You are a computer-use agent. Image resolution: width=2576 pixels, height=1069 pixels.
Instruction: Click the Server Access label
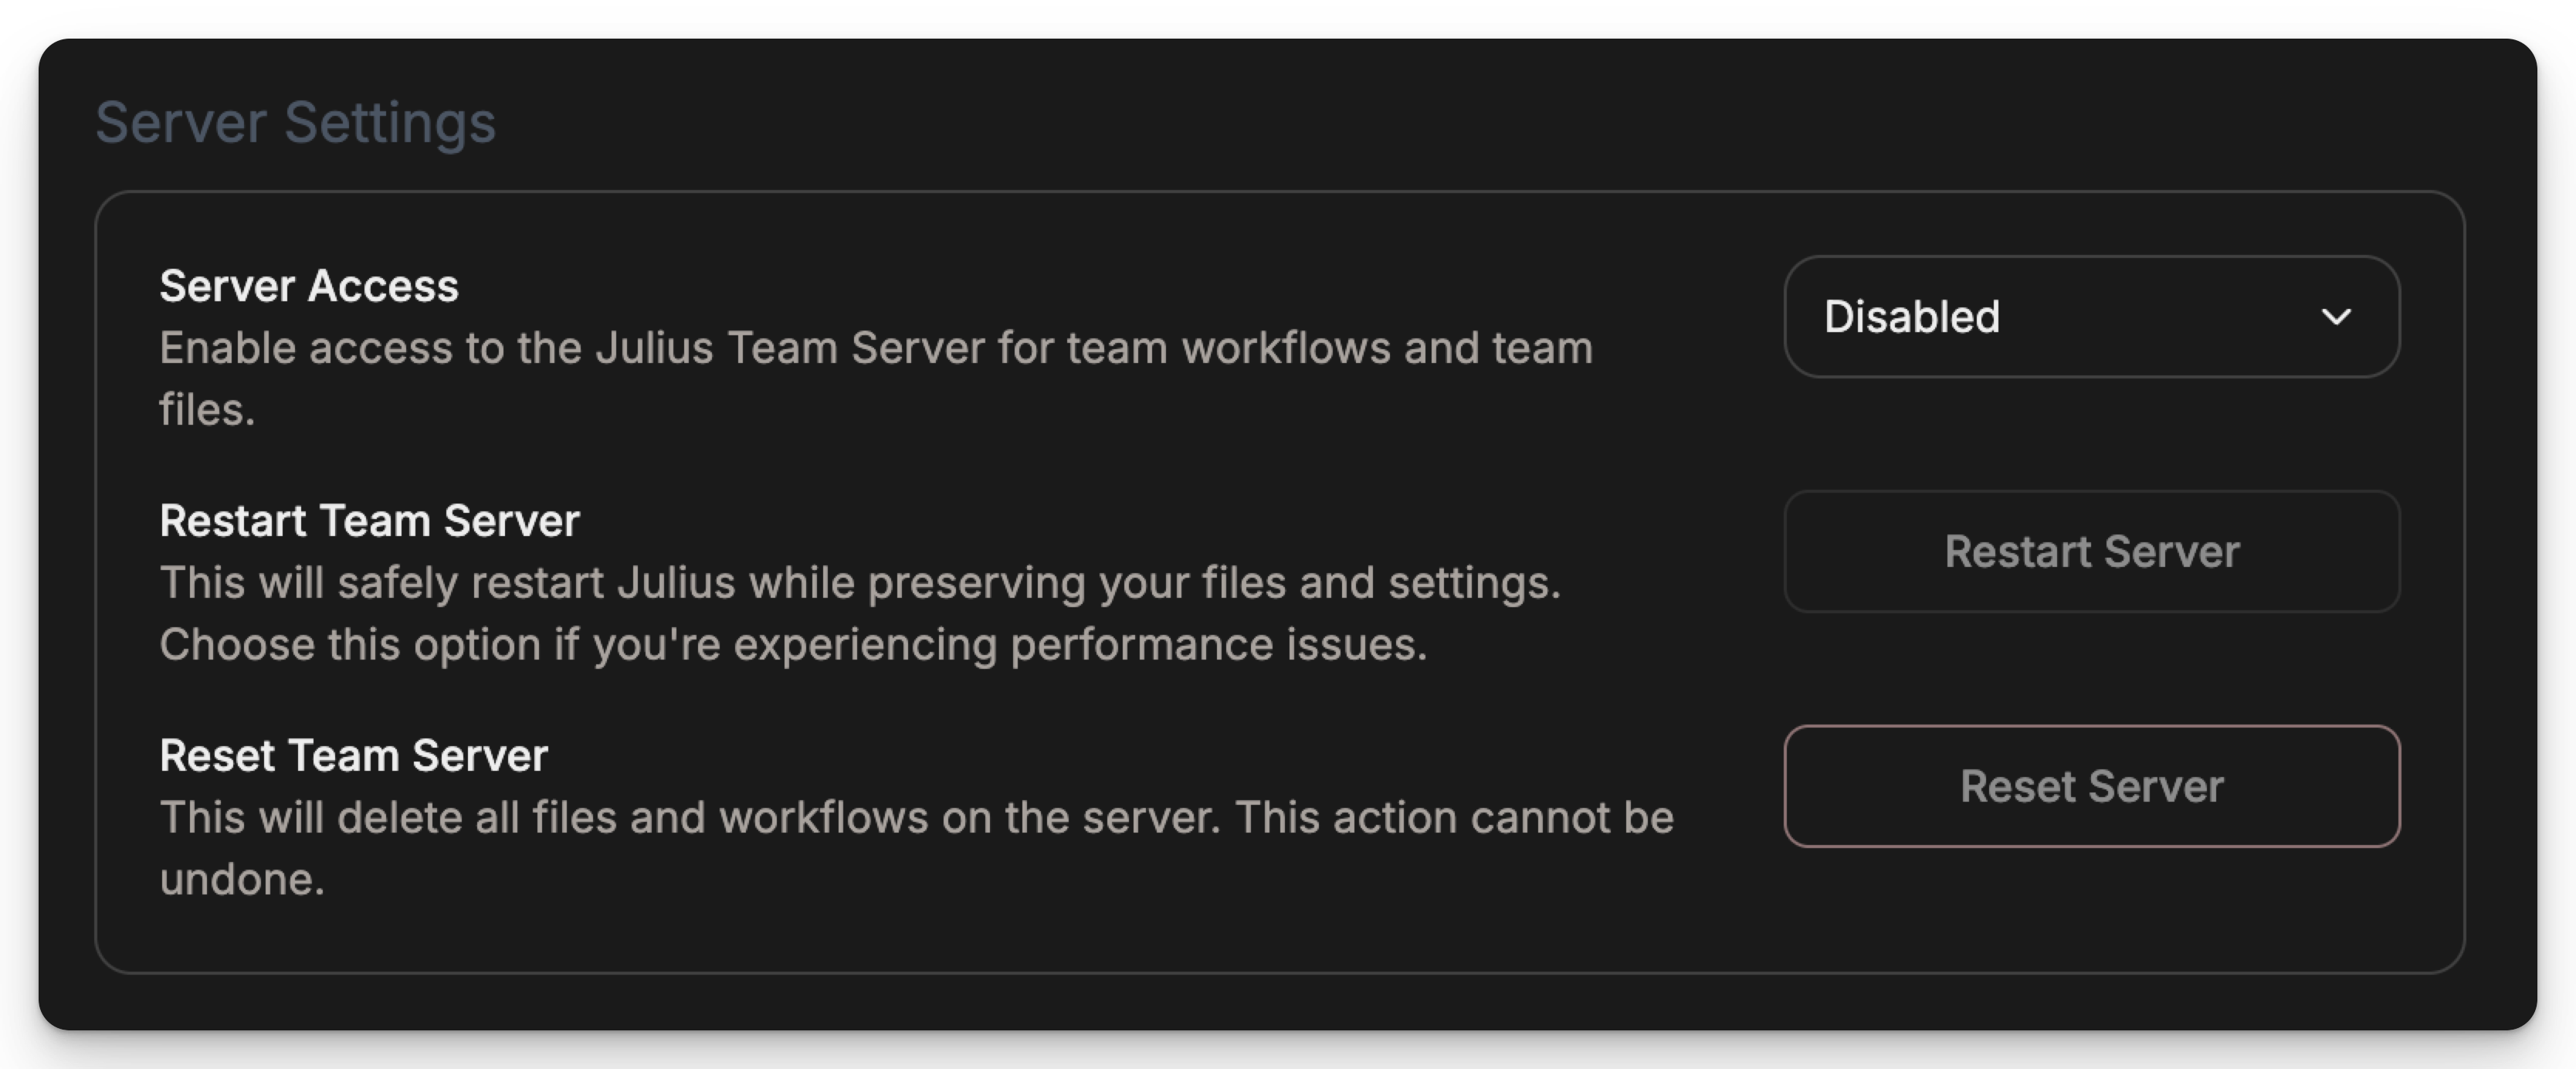309,285
